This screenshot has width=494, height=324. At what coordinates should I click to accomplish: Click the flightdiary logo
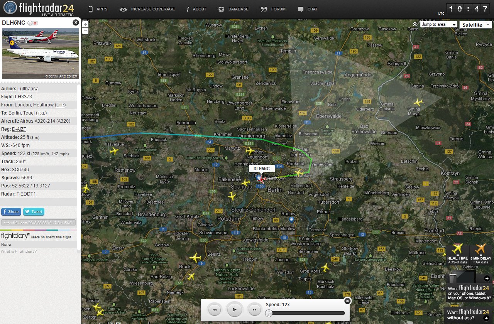[15, 236]
